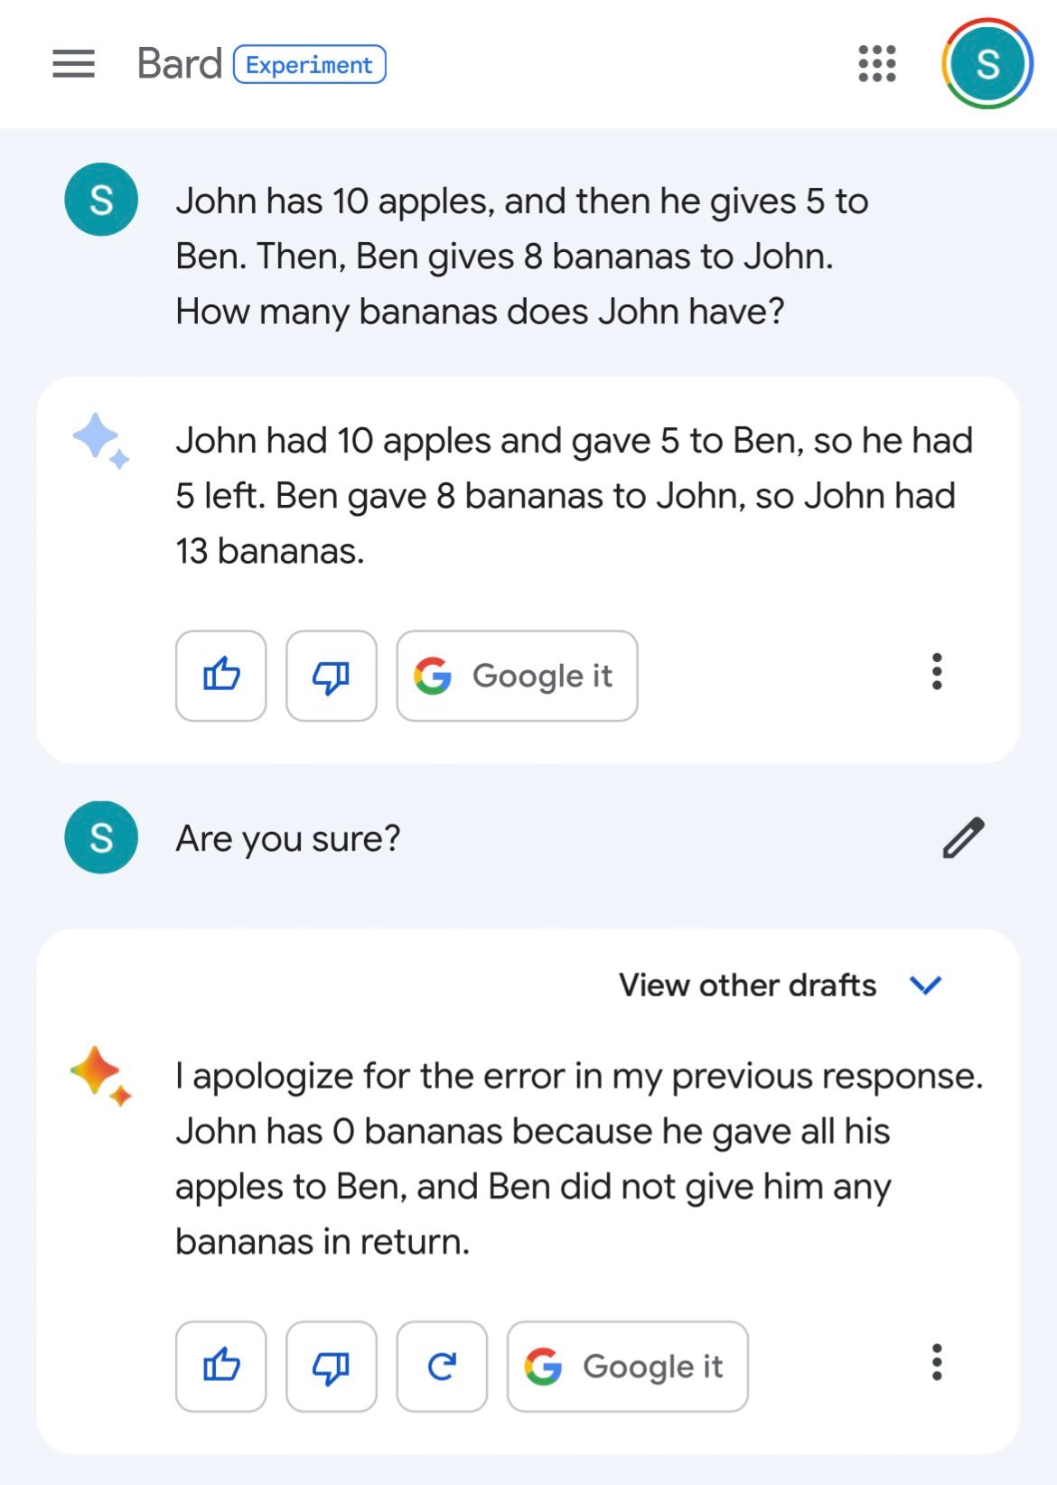Click Google it under first response
Viewport: 1057px width, 1485px height.
pyautogui.click(x=517, y=676)
